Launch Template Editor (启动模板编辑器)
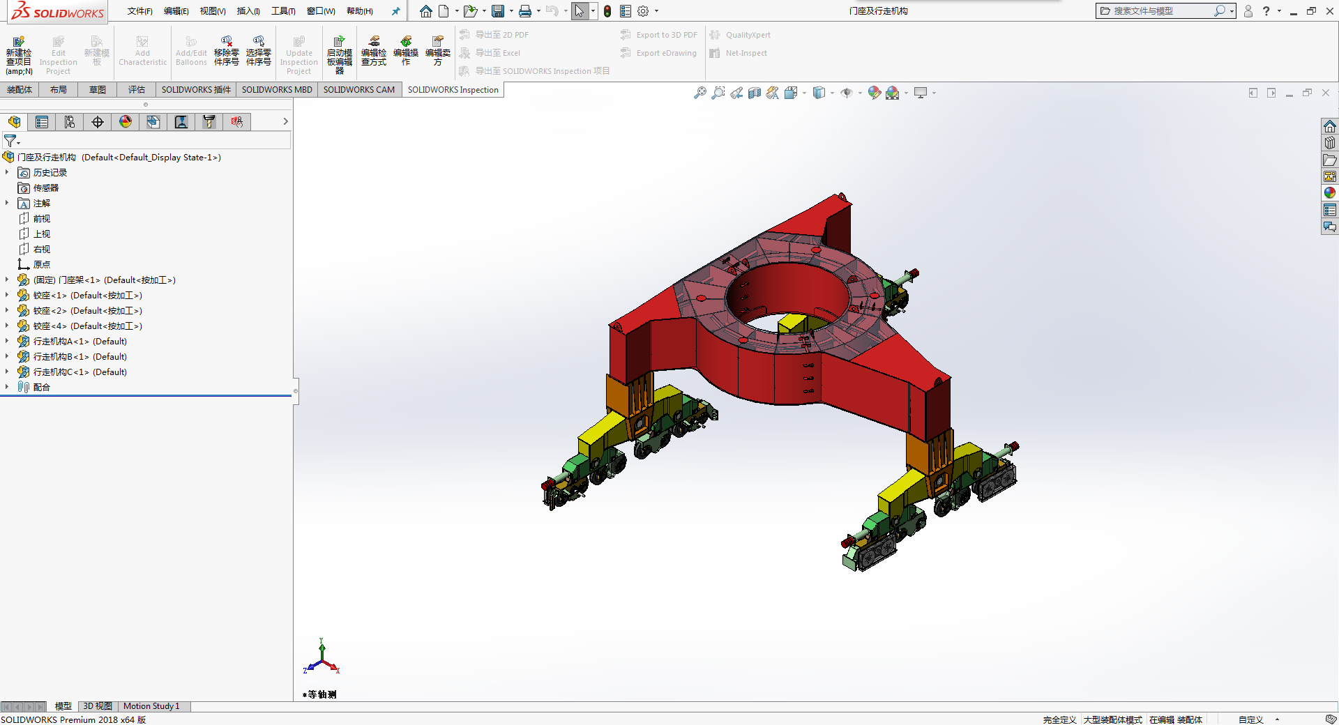Image resolution: width=1339 pixels, height=725 pixels. tap(340, 55)
